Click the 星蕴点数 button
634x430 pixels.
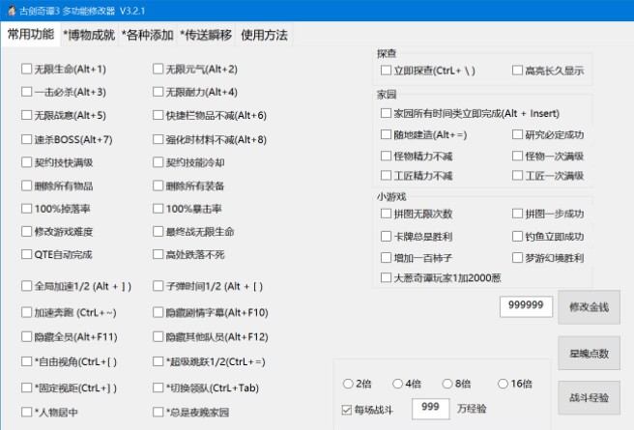(590, 354)
